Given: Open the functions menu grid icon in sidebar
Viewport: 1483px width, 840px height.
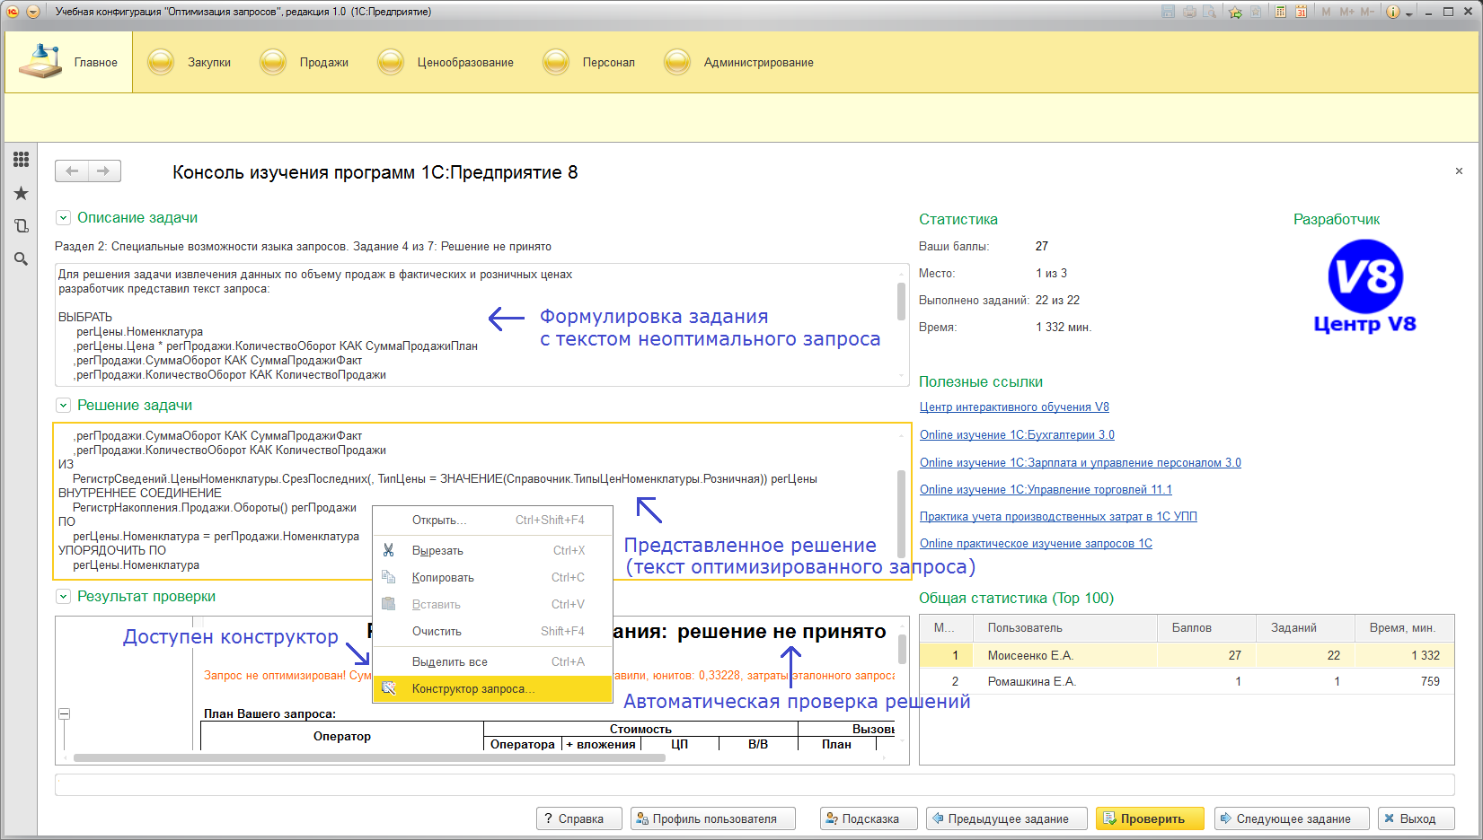Looking at the screenshot, I should click(21, 160).
